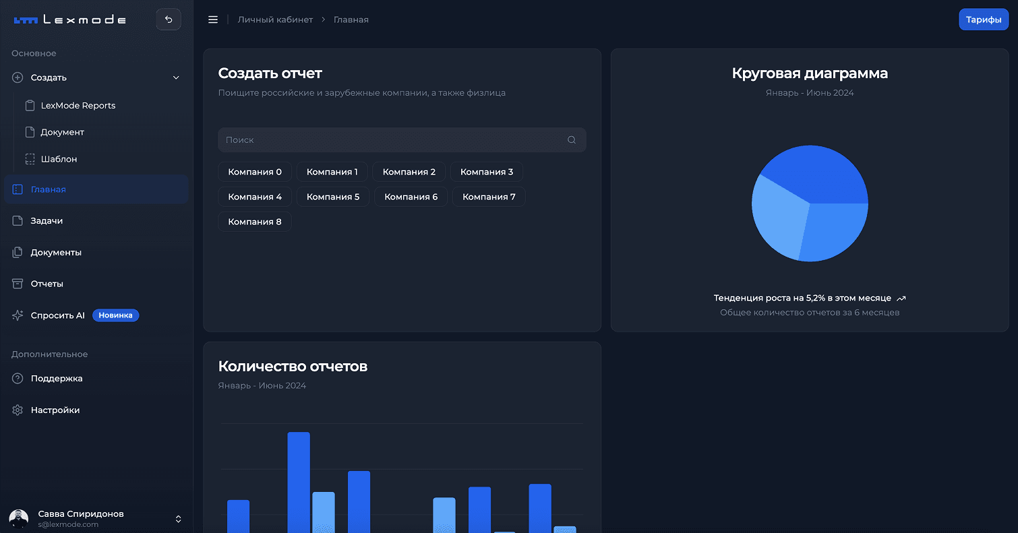
Task: Click the file icon next to Документ
Action: tap(30, 132)
